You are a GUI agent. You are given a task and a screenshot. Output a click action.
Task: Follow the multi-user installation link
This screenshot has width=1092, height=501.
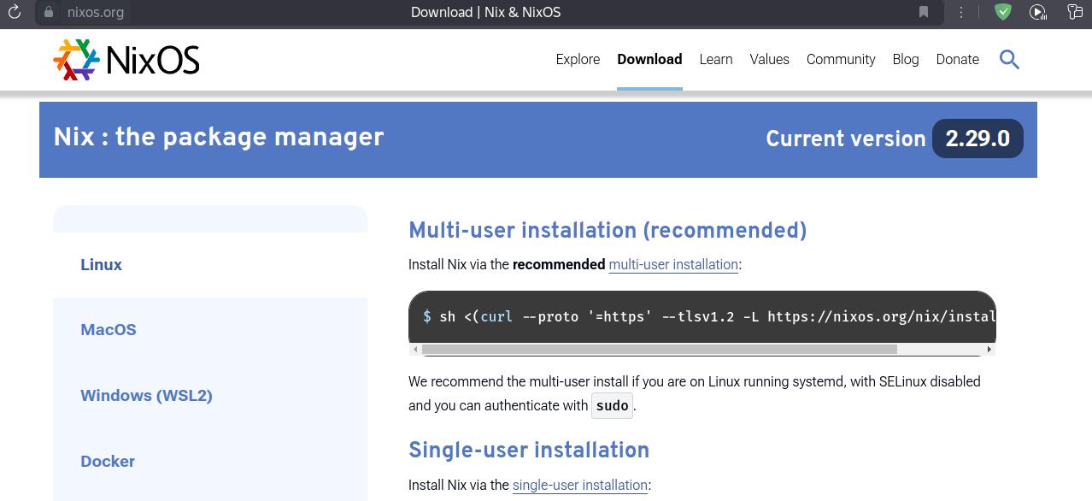pos(673,264)
